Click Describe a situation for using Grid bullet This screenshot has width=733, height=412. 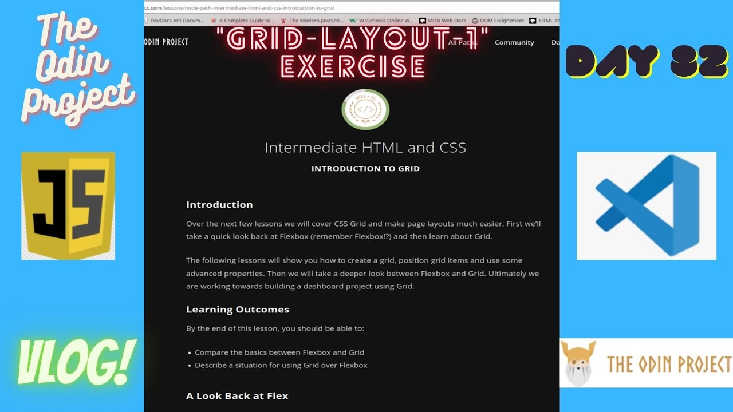click(x=281, y=365)
